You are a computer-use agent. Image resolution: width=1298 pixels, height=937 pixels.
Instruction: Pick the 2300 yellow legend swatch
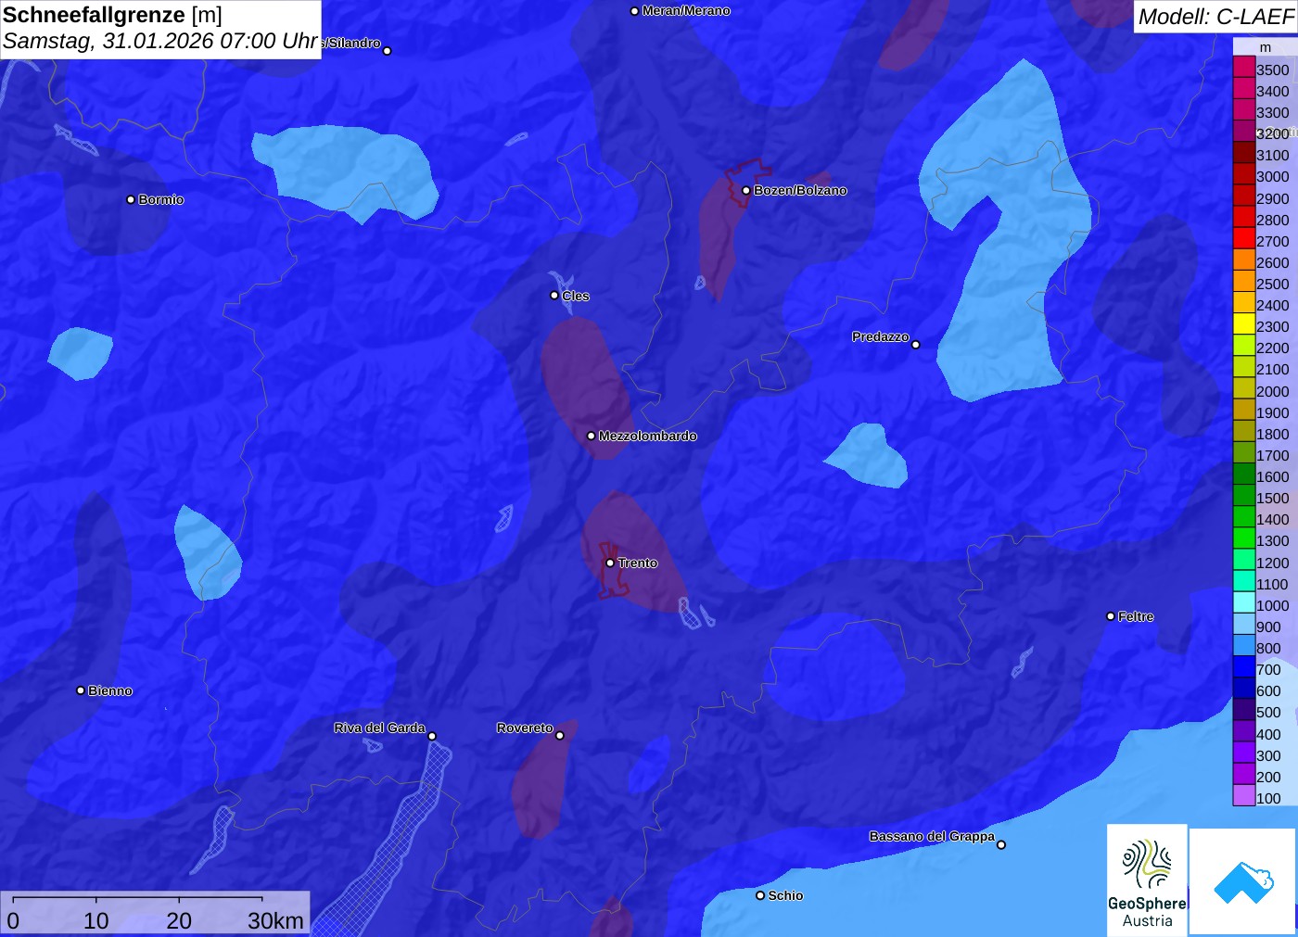point(1244,324)
